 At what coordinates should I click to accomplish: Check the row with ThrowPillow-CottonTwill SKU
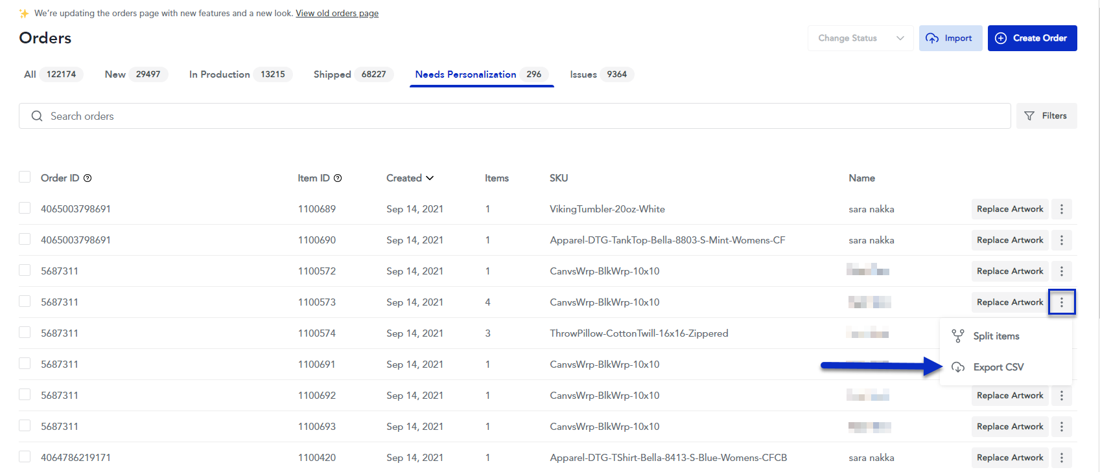point(25,333)
